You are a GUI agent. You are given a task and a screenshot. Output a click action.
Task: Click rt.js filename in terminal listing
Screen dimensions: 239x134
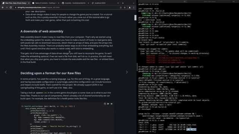click(189, 127)
